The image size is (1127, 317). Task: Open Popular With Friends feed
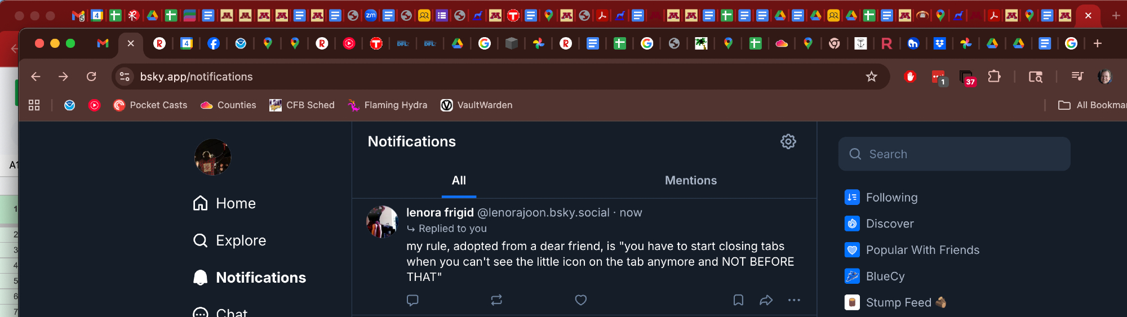pyautogui.click(x=922, y=250)
